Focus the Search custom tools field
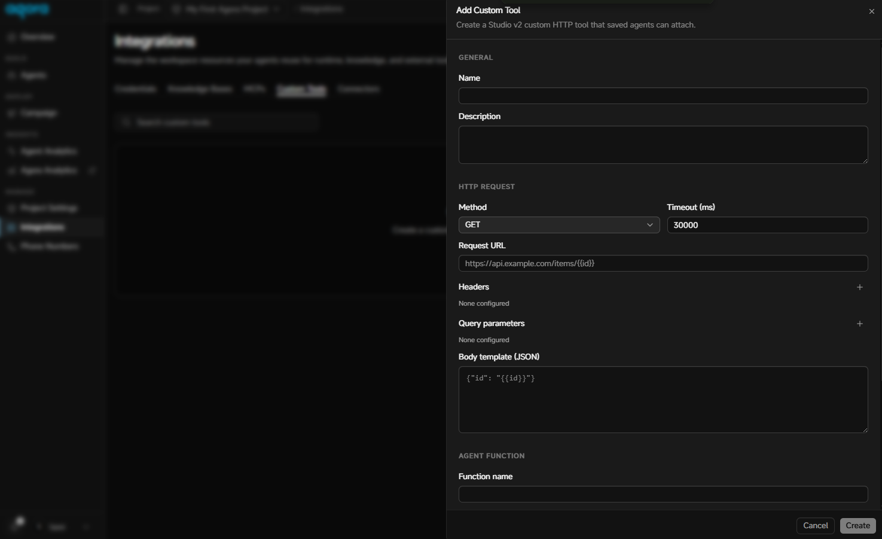The image size is (882, 539). 217,122
